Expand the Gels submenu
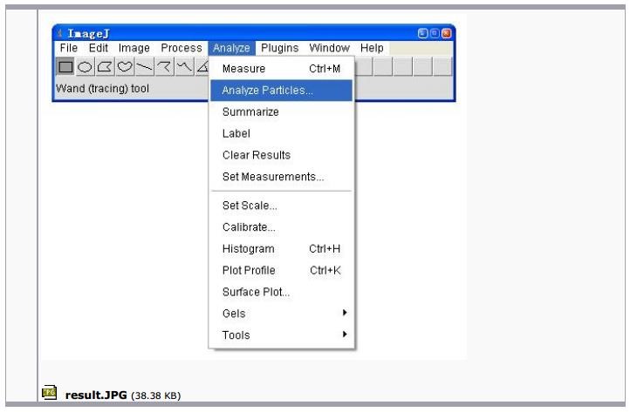 tap(281, 314)
